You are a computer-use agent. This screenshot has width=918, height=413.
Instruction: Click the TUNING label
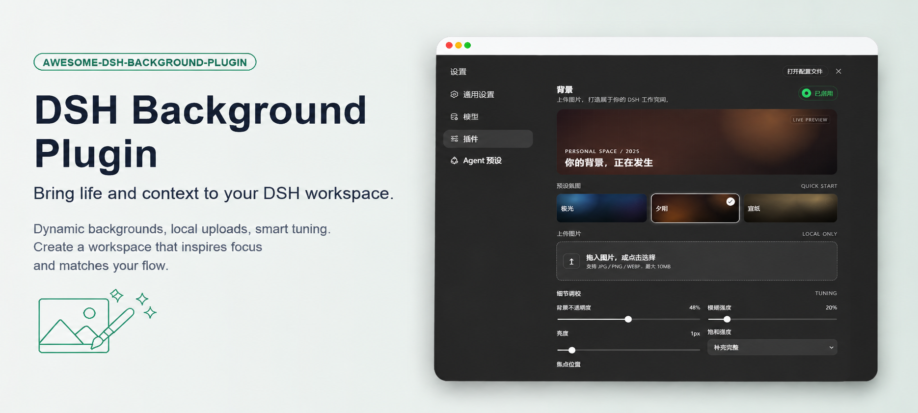[826, 293]
